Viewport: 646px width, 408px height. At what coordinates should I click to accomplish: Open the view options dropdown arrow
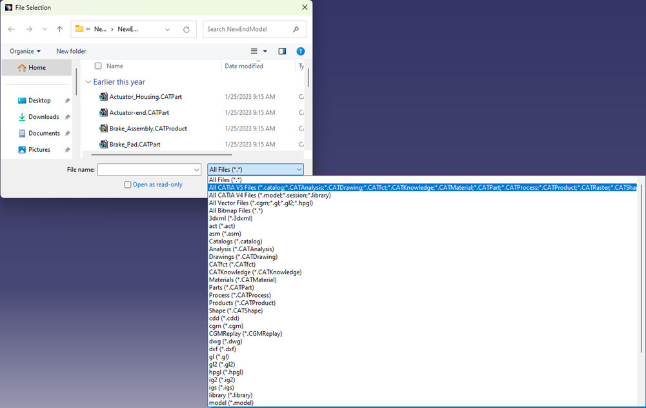click(x=265, y=52)
